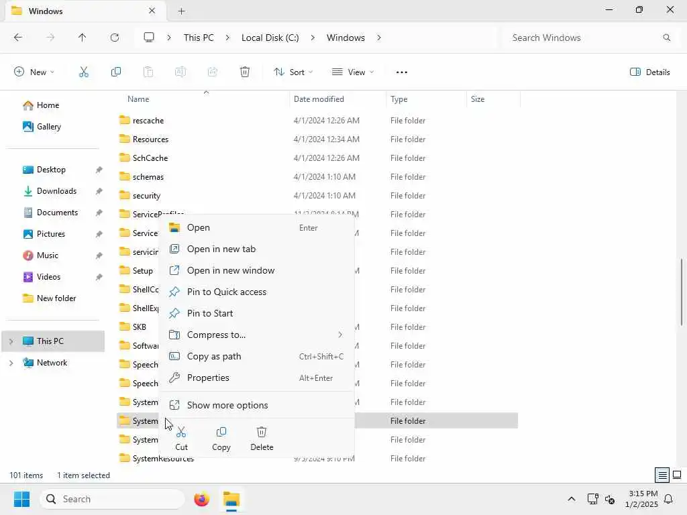The width and height of the screenshot is (687, 515).
Task: Open the View dropdown menu
Action: click(353, 72)
